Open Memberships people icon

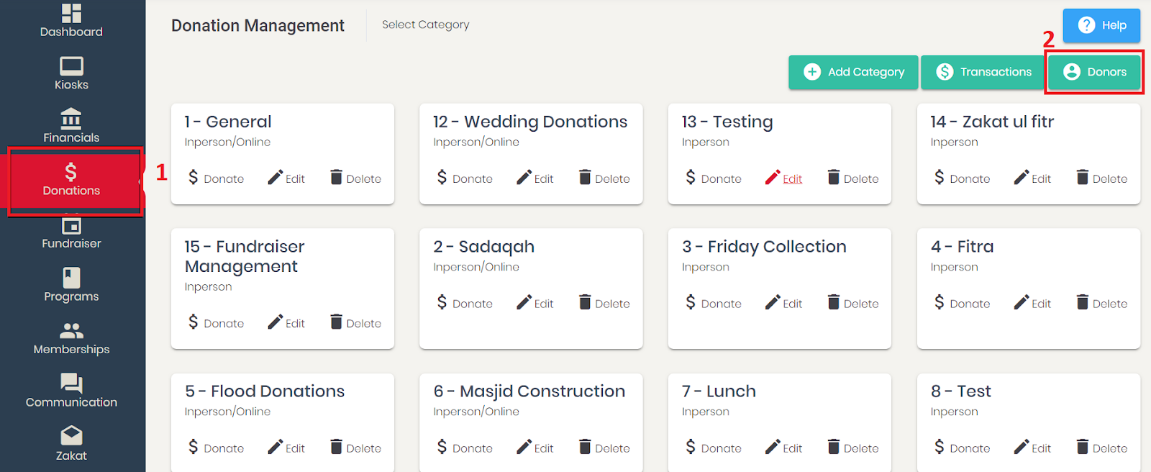click(x=71, y=331)
